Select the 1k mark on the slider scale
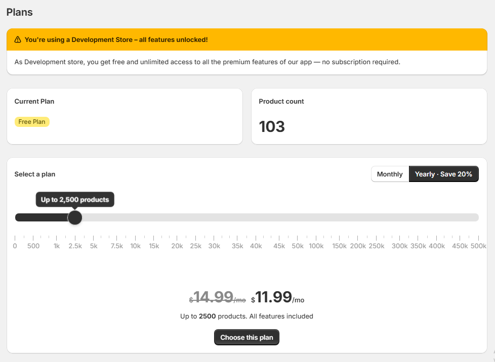This screenshot has width=495, height=362. coord(57,246)
